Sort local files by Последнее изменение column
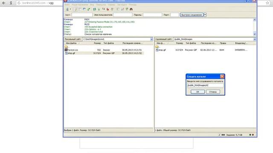 click(x=132, y=43)
